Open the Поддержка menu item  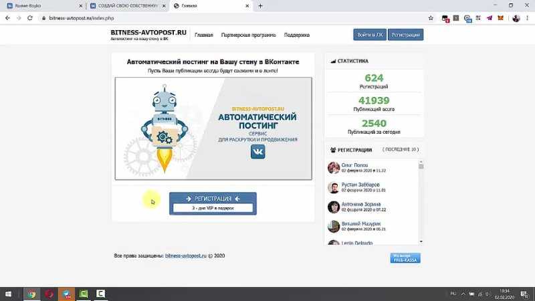point(297,35)
